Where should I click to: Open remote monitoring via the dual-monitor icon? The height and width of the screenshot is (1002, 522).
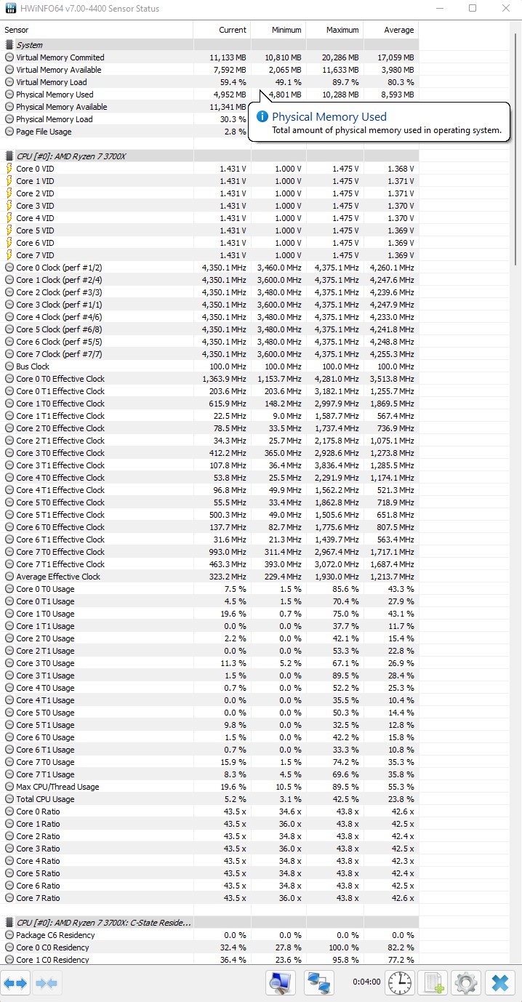click(x=318, y=982)
